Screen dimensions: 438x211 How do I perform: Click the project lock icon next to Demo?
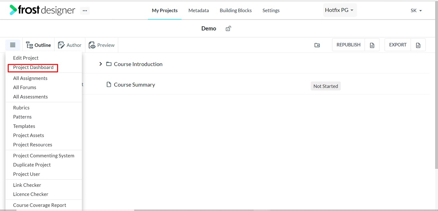[228, 29]
